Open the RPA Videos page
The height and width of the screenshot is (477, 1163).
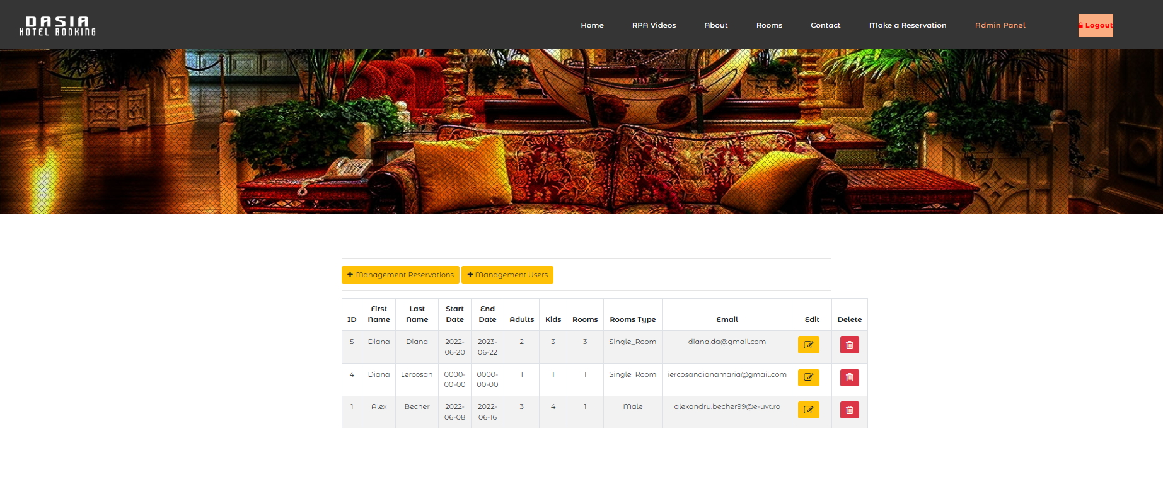654,25
